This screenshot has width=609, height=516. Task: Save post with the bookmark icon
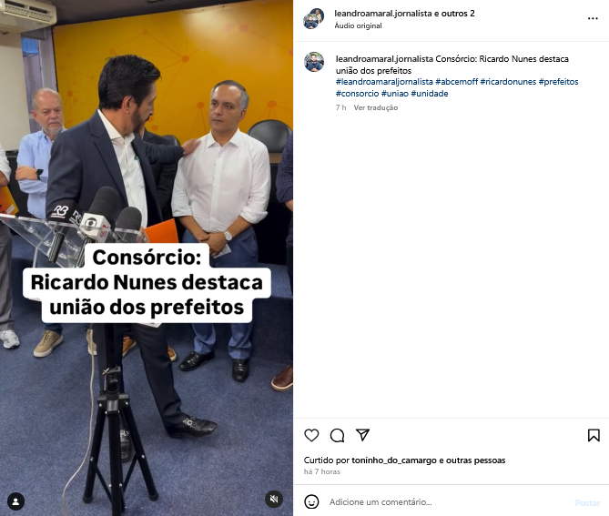pos(594,435)
